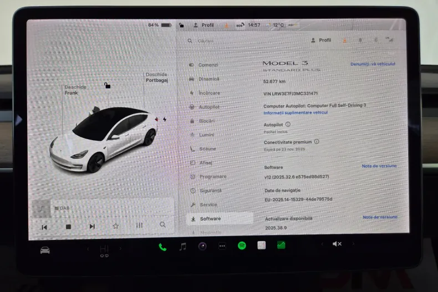Open Profil in top status bar
The image size is (438, 292).
pos(203,25)
